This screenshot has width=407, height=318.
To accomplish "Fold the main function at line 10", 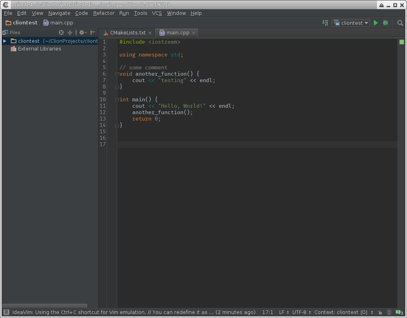I will 117,100.
